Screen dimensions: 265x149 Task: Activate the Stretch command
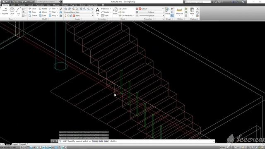click(33, 16)
